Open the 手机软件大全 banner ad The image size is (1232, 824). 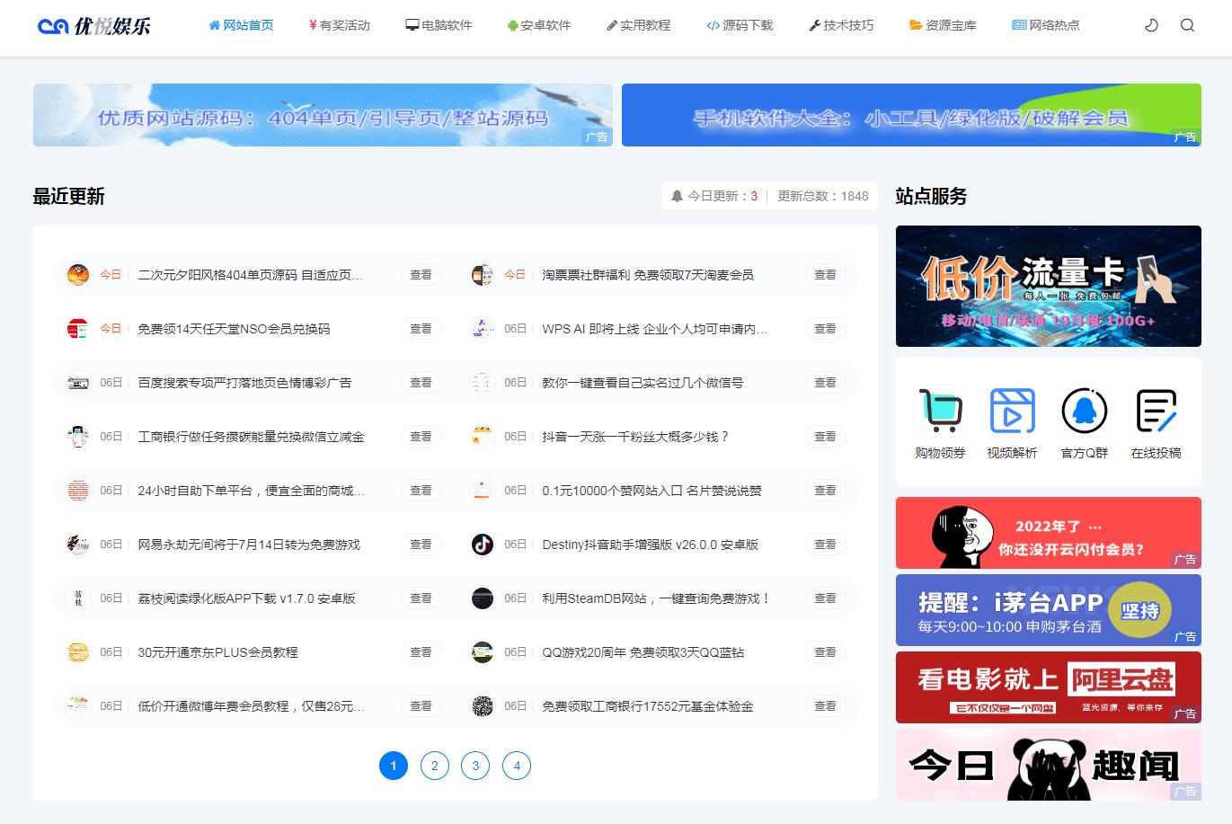tap(911, 115)
